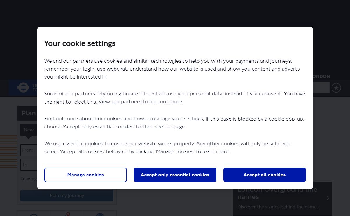Click the TfL roundel logo
Image resolution: width=350 pixels, height=216 pixels.
pyautogui.click(x=23, y=87)
